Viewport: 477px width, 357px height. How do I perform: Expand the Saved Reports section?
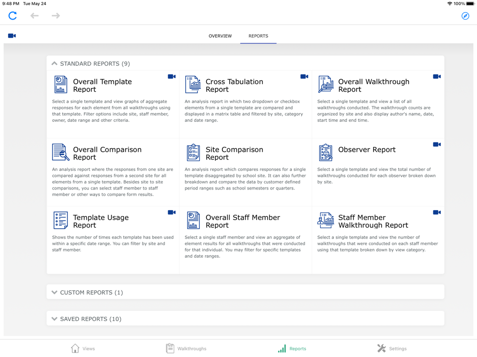coord(54,319)
